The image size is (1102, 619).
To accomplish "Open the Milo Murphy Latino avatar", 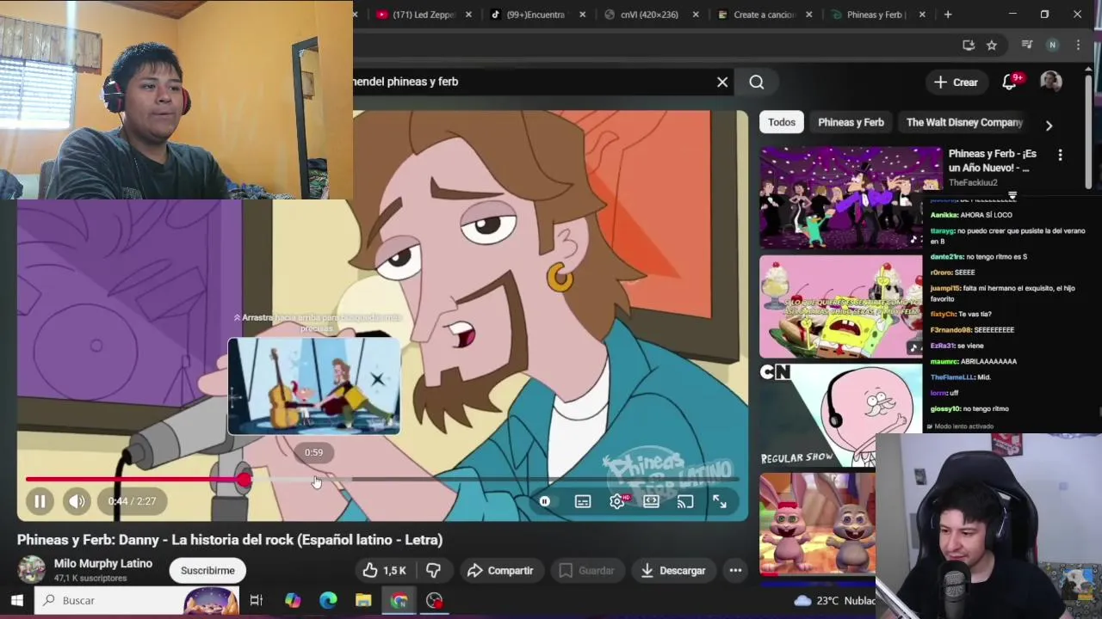I will click(x=32, y=570).
